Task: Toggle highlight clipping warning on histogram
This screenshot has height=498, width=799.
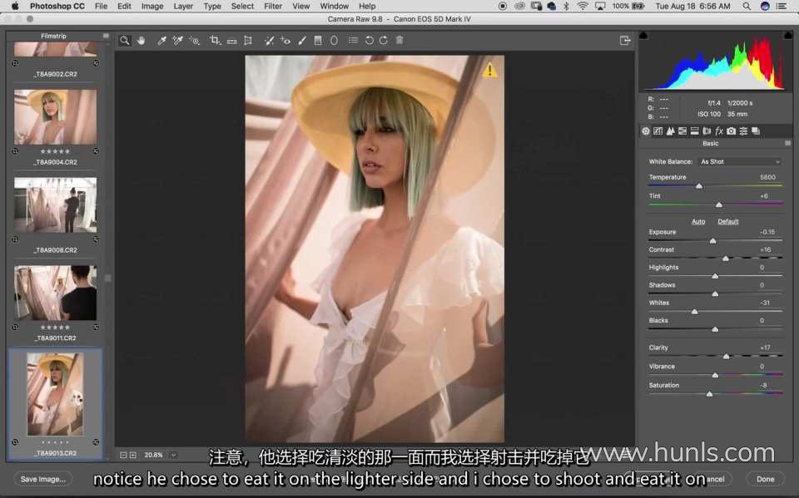Action: pos(788,36)
